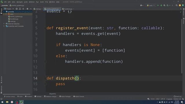Open the Project view selector dropdown

tap(9, 9)
